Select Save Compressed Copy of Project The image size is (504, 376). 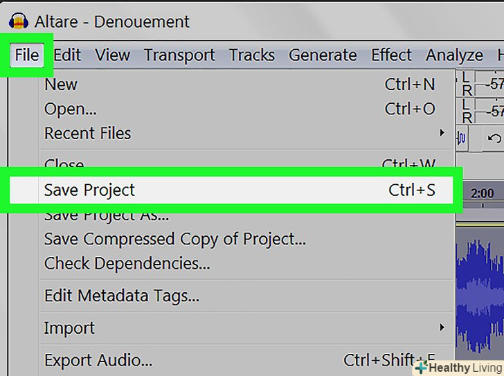175,240
